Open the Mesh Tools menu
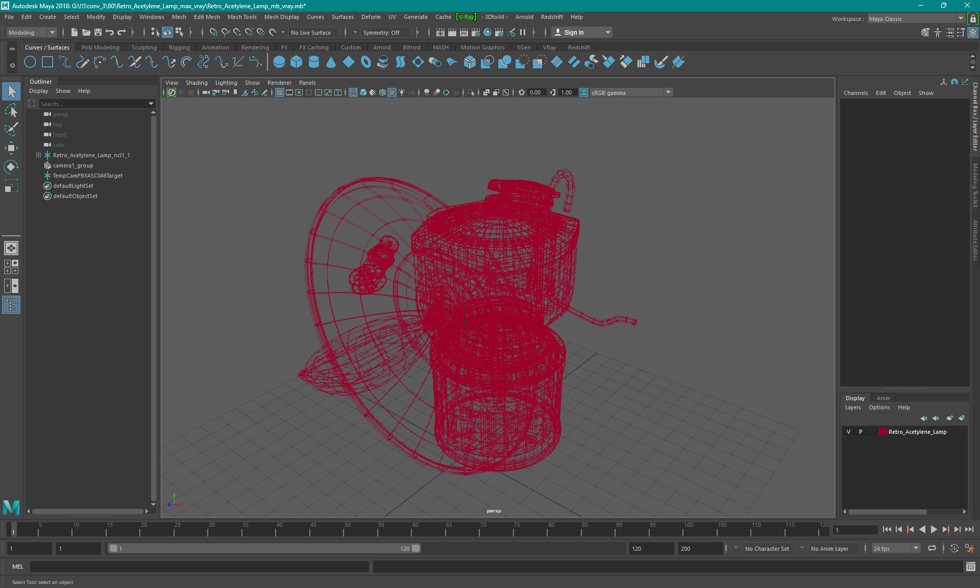The width and height of the screenshot is (980, 588). (x=242, y=17)
